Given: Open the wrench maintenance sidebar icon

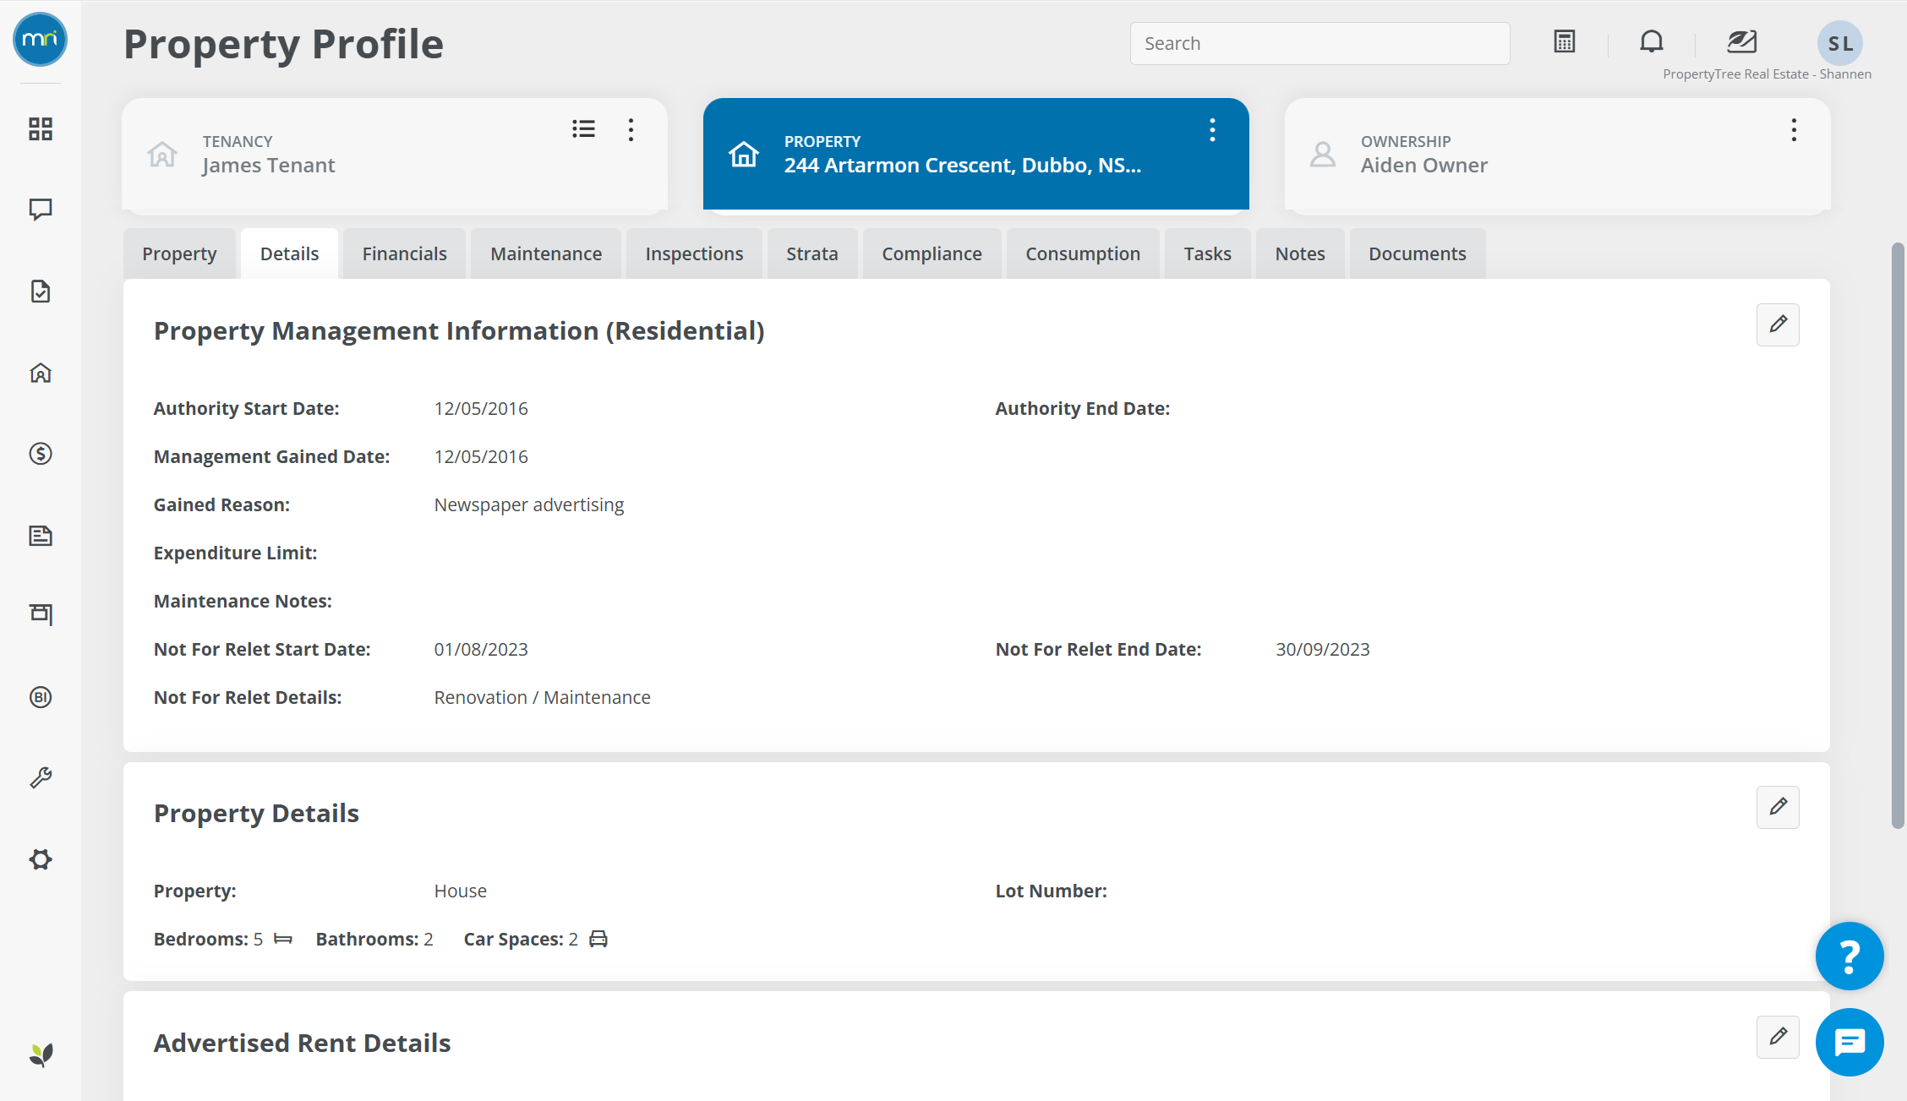Looking at the screenshot, I should pos(41,777).
